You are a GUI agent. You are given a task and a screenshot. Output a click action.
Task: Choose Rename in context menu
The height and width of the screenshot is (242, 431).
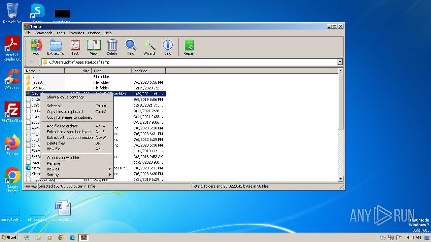[x=77, y=163]
